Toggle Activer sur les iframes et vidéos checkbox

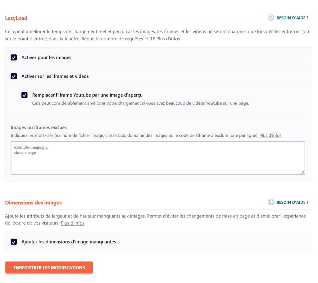coord(14,76)
